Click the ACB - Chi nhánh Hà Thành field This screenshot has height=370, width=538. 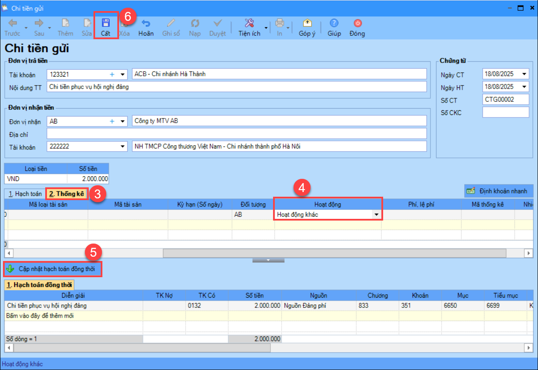[x=279, y=74]
